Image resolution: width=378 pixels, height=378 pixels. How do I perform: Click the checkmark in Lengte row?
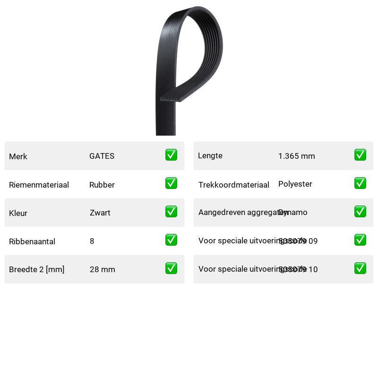coord(360,155)
